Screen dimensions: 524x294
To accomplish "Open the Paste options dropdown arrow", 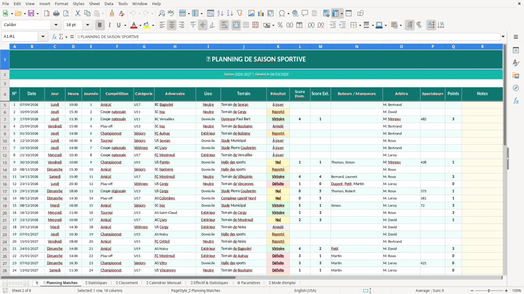I will pyautogui.click(x=103, y=14).
